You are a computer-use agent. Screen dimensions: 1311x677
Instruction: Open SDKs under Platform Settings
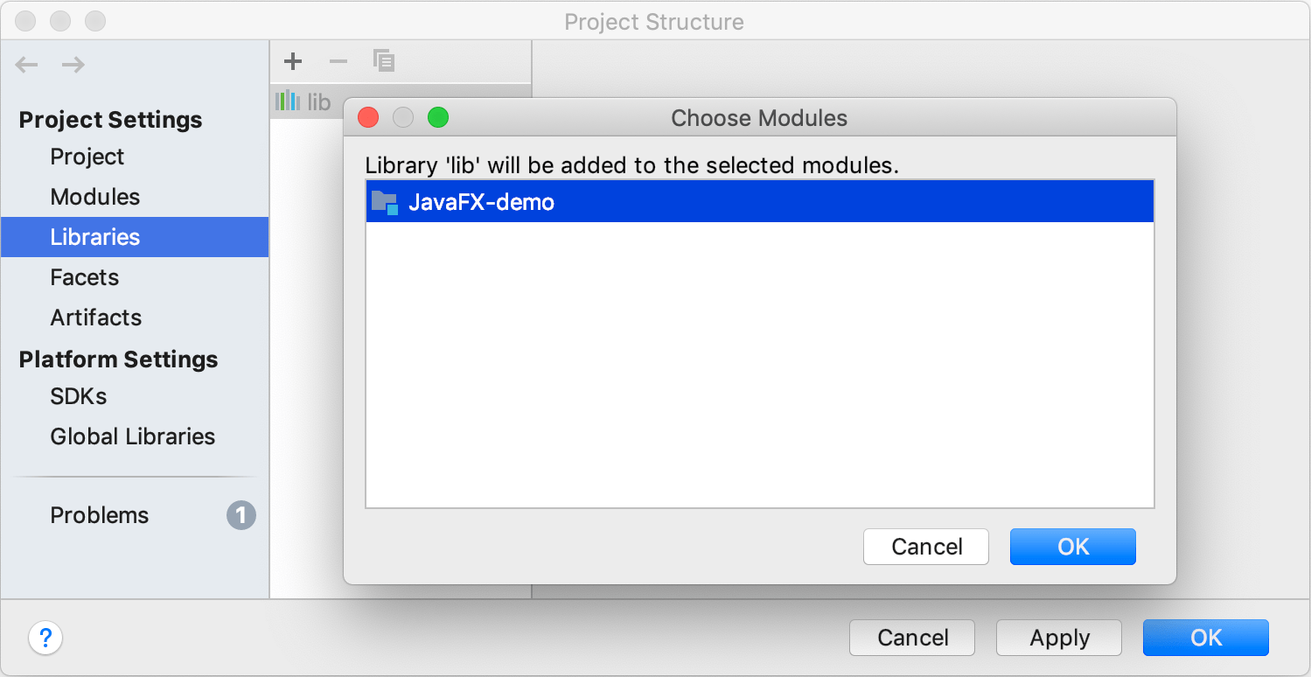[x=79, y=396]
